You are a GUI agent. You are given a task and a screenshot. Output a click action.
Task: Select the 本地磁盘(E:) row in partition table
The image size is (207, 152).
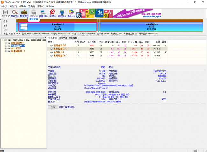click(x=107, y=56)
